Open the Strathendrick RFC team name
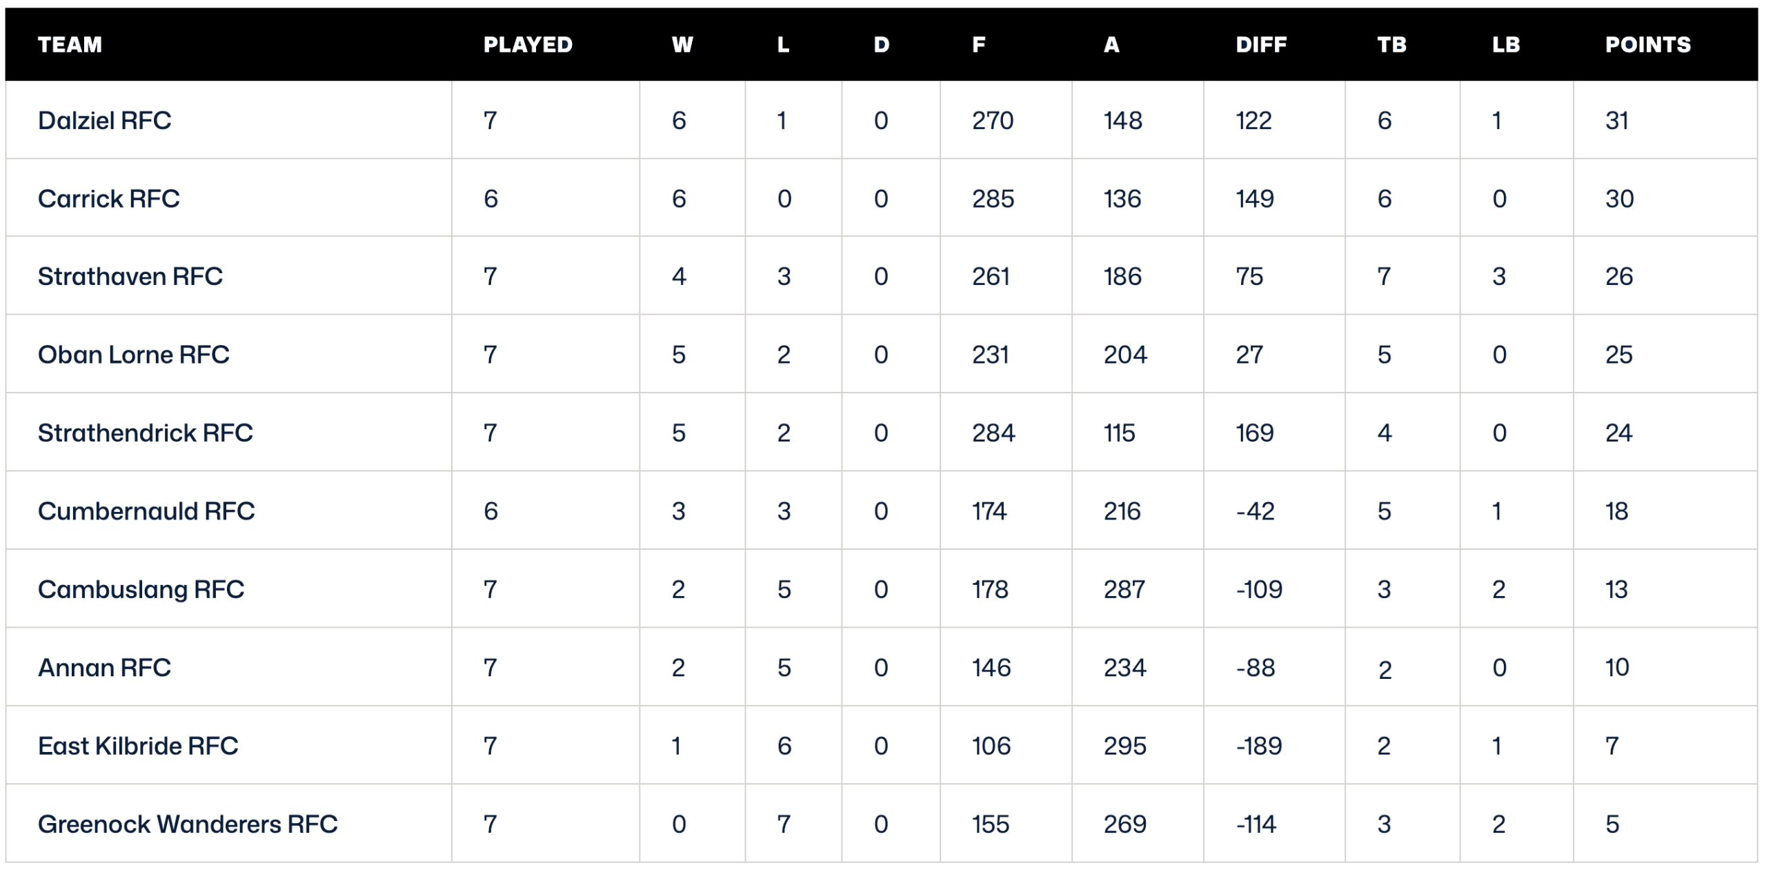Image resolution: width=1766 pixels, height=870 pixels. coord(145,433)
